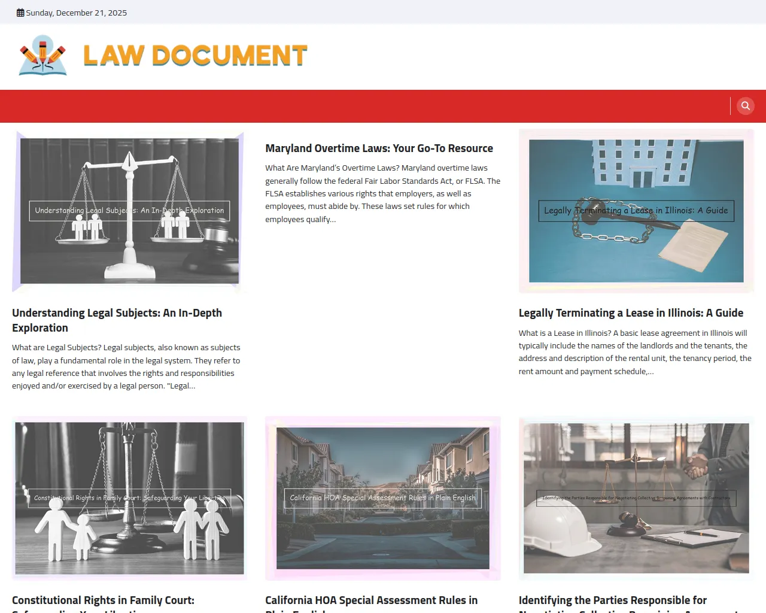Open 'Constitutional Rights in Family Court' heading
766x613 pixels.
(103, 600)
